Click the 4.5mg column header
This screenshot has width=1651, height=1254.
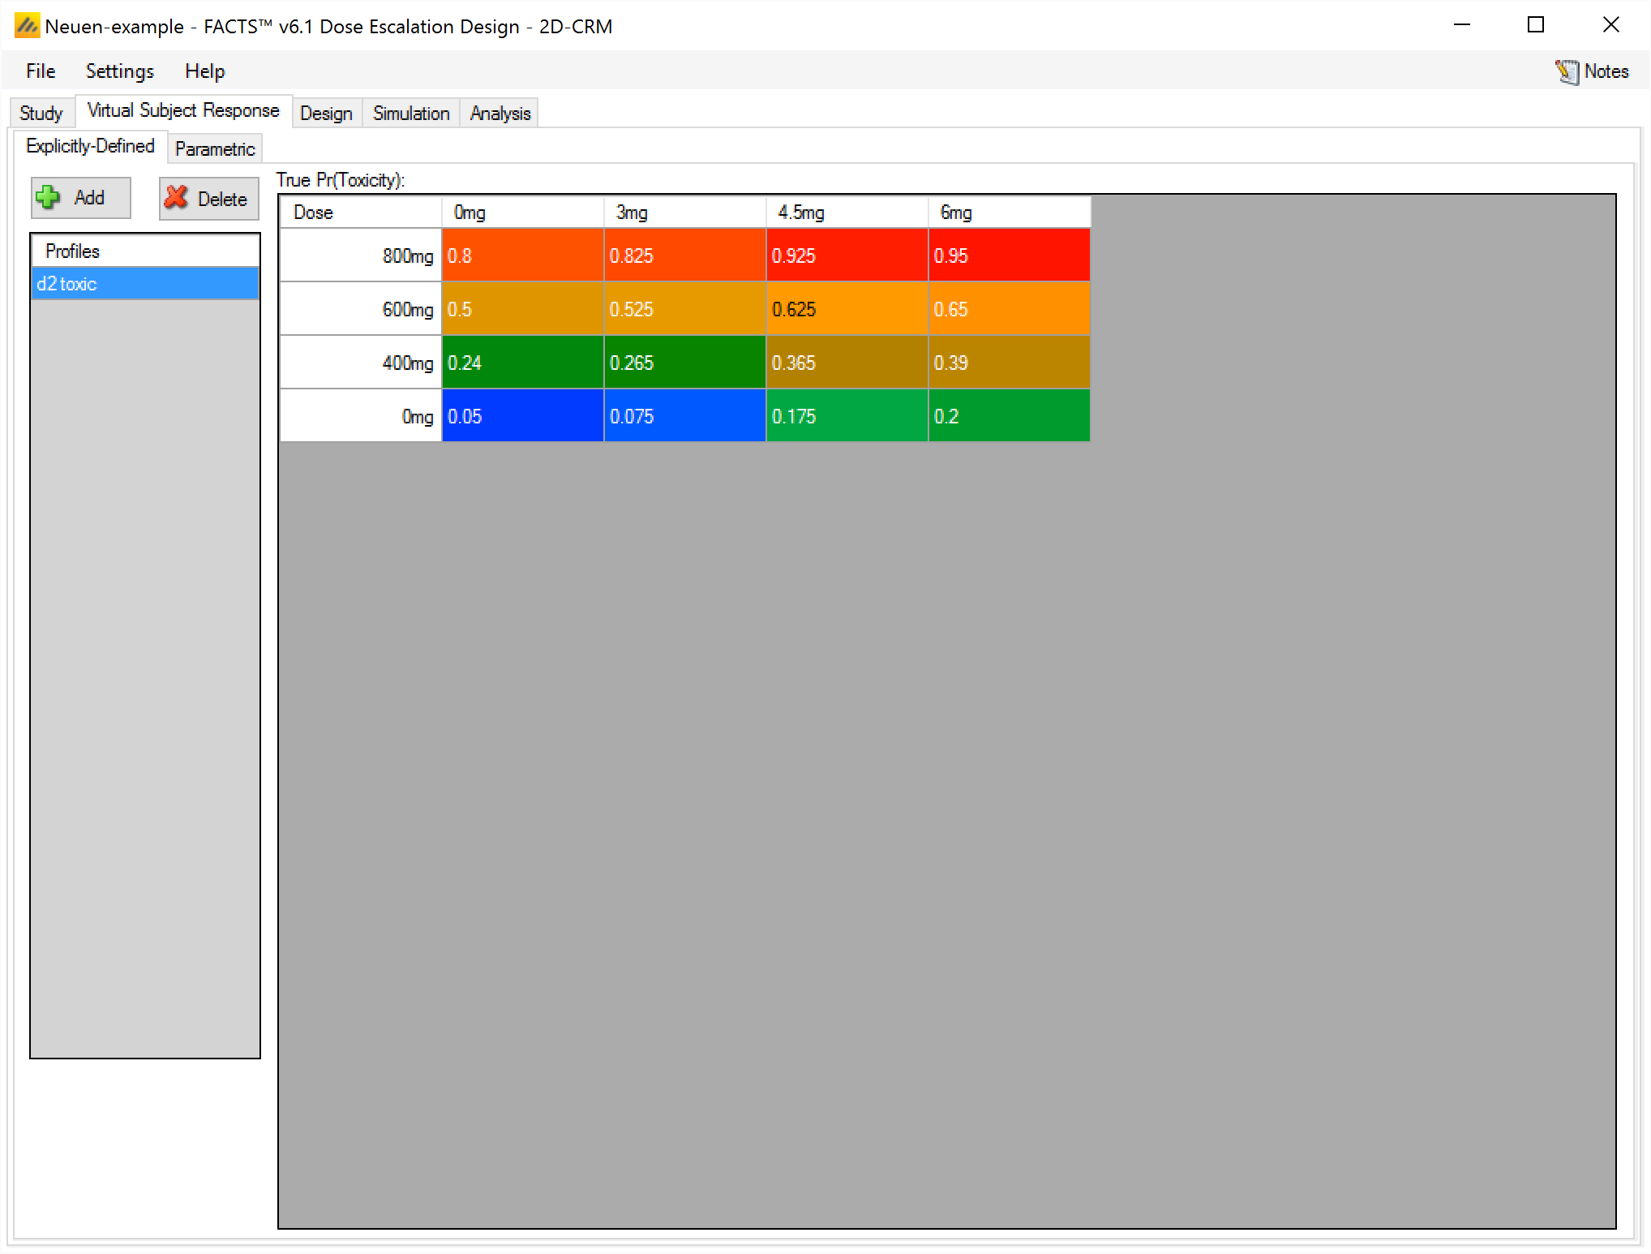[847, 213]
